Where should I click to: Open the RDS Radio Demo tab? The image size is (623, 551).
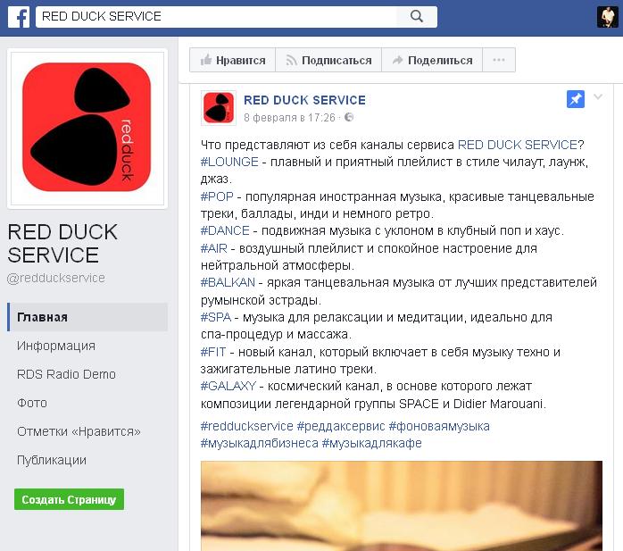pyautogui.click(x=66, y=374)
